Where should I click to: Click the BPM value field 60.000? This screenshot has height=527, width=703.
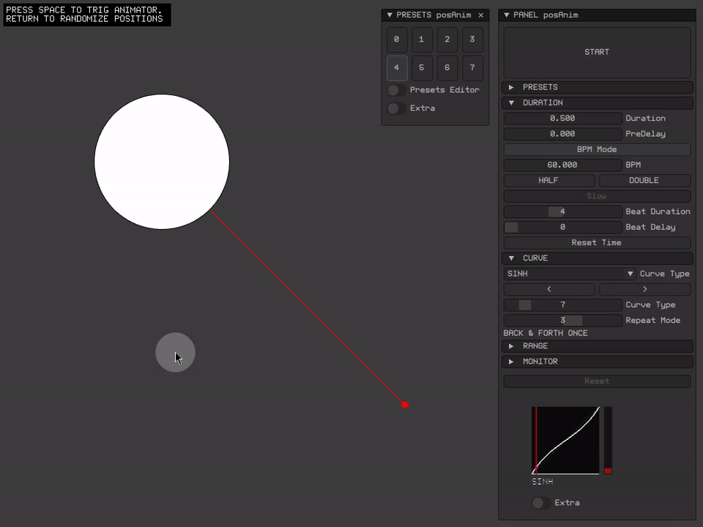pos(562,165)
